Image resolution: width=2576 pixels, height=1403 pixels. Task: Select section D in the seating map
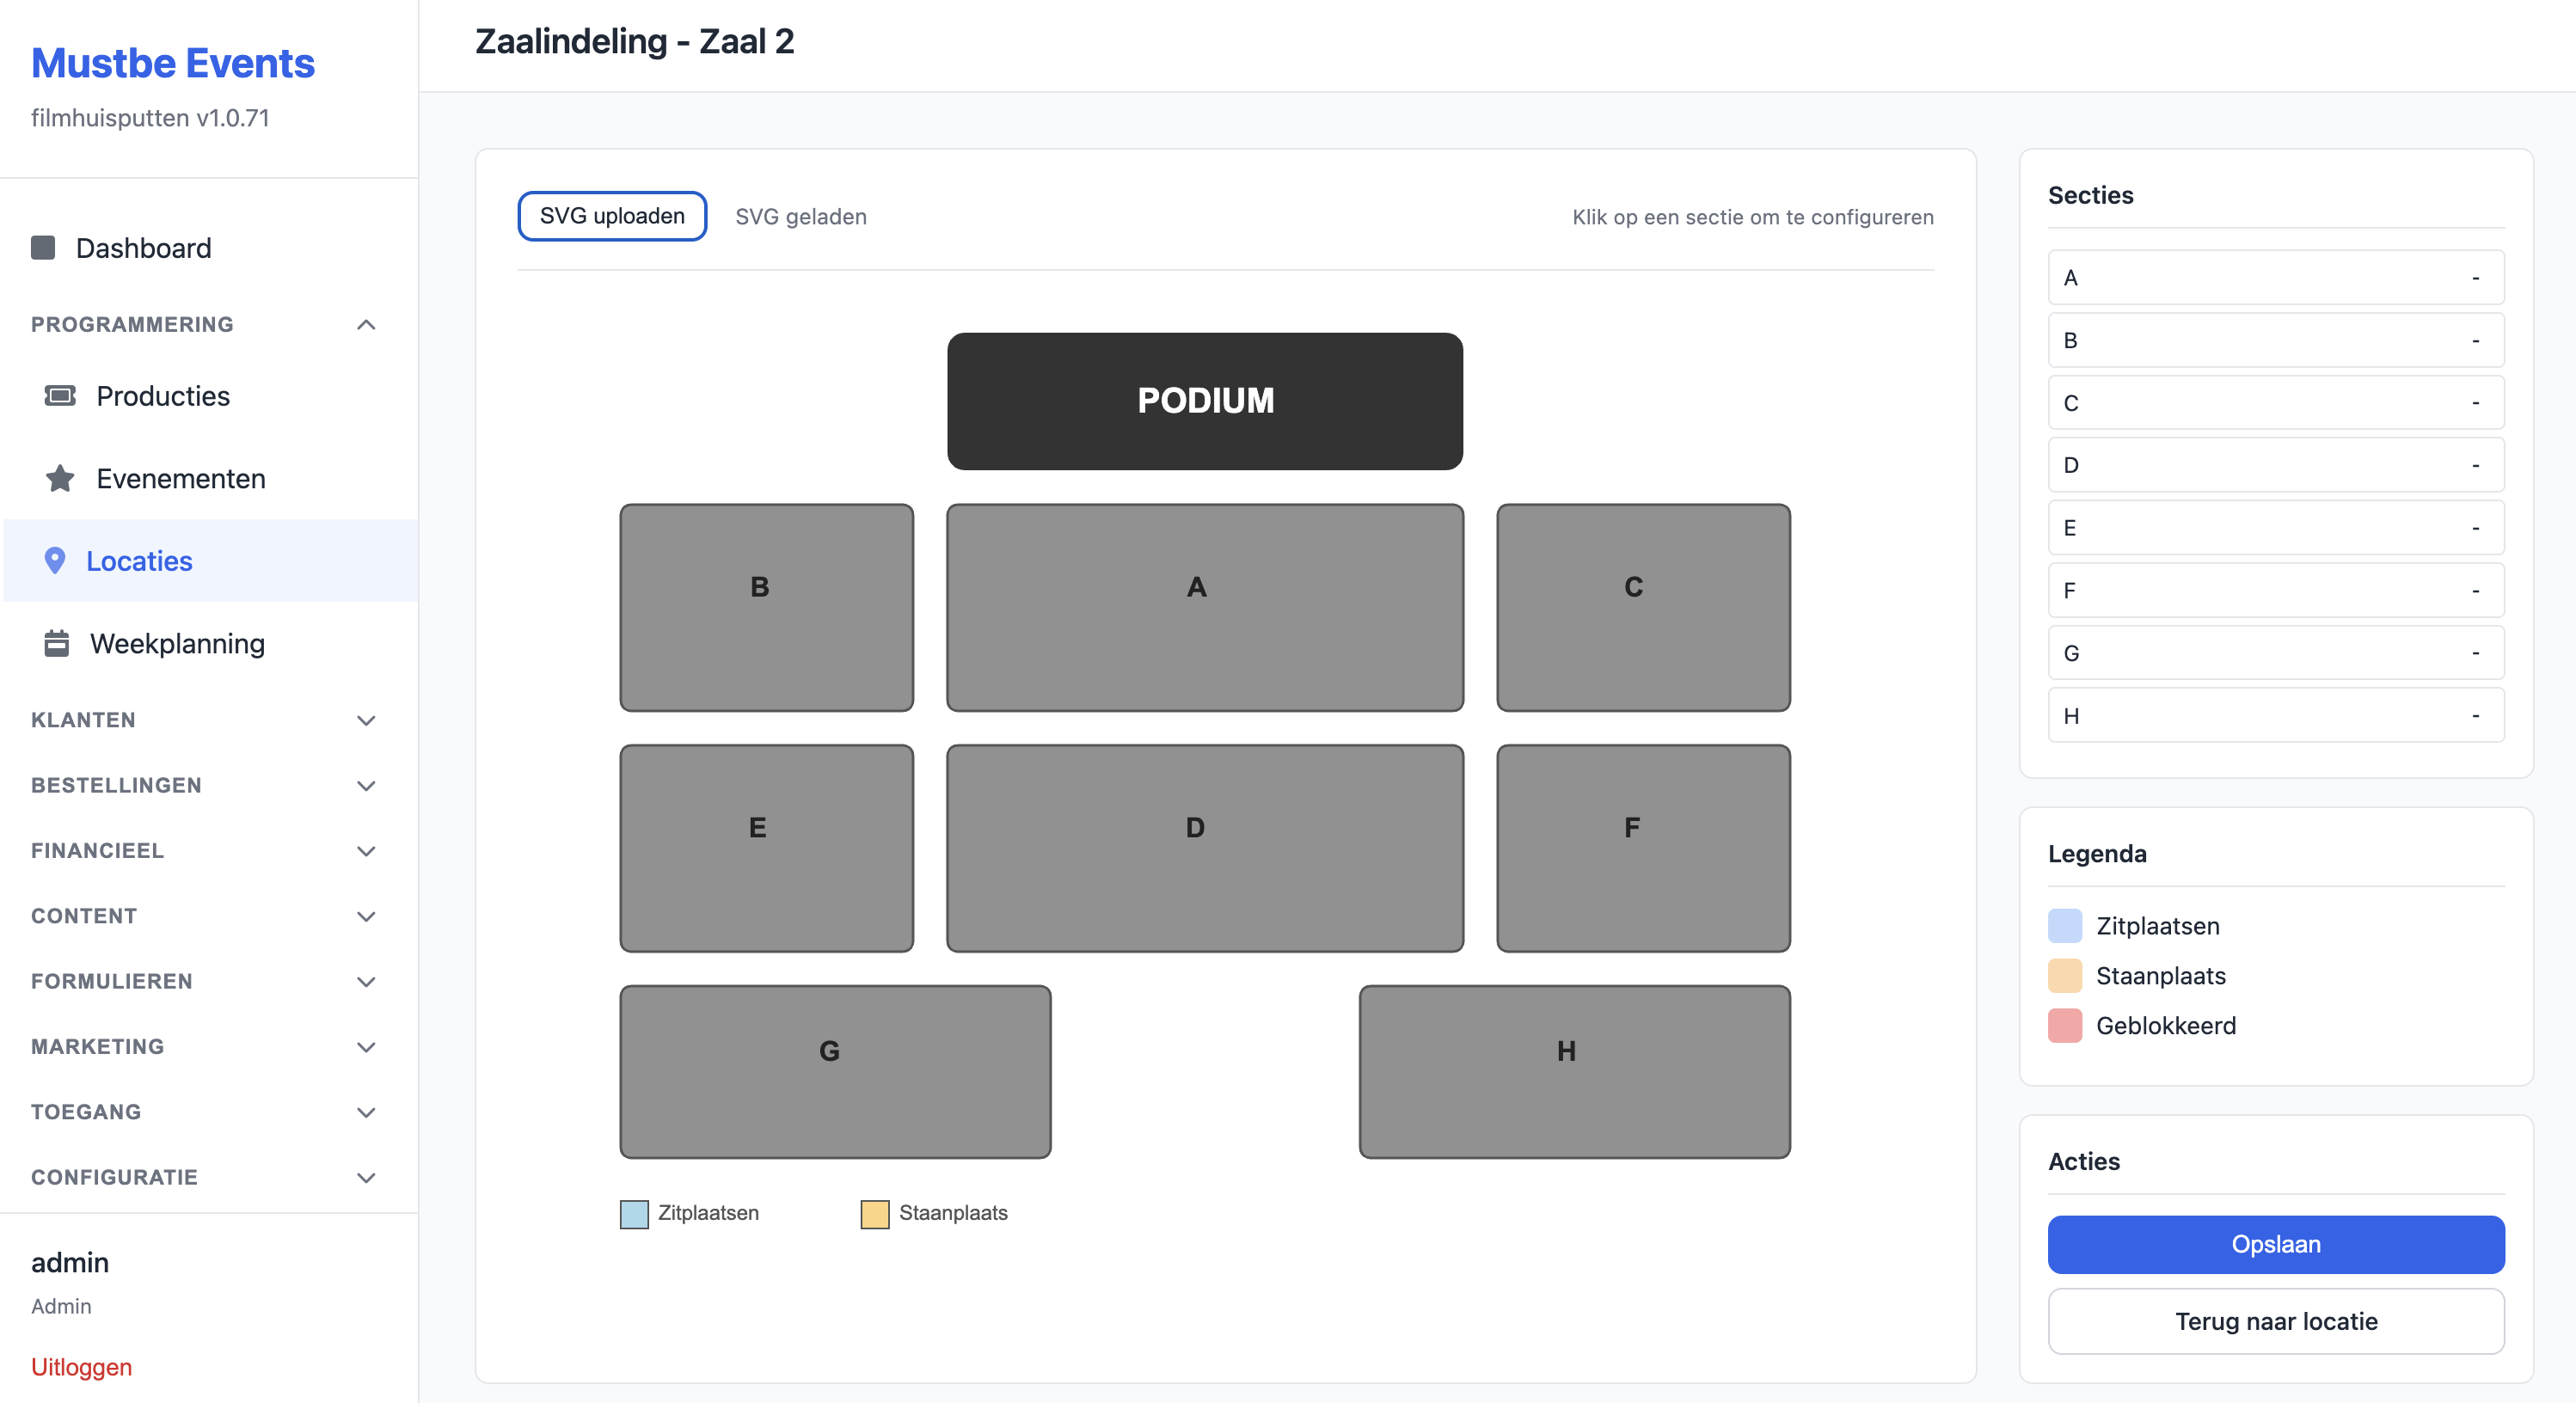[x=1203, y=848]
